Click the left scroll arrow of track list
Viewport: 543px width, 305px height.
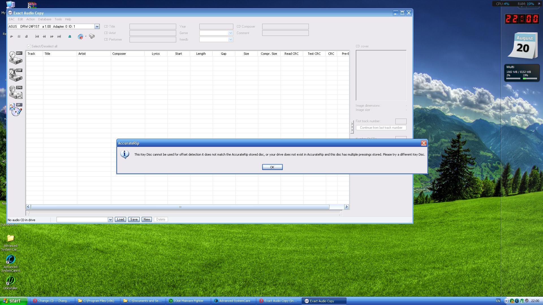[28, 207]
